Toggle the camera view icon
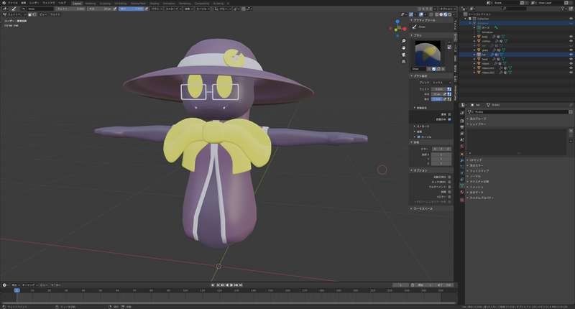Screen dimensions: 575x309 click(x=404, y=55)
